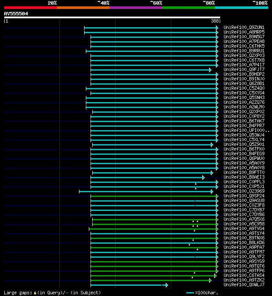Click the cyan ~100% identity legend segment
The width and height of the screenshot is (272, 296).
[x=242, y=8]
